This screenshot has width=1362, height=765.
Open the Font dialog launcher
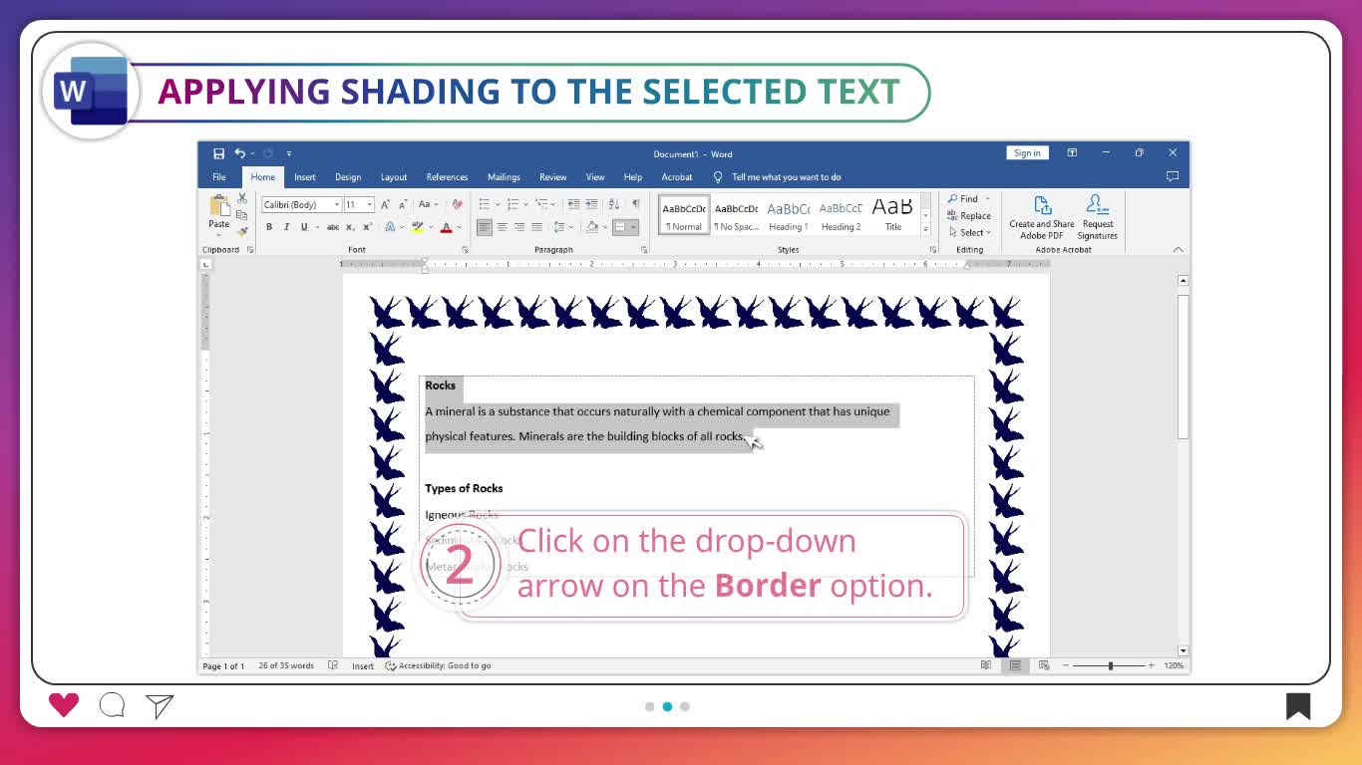pos(465,250)
